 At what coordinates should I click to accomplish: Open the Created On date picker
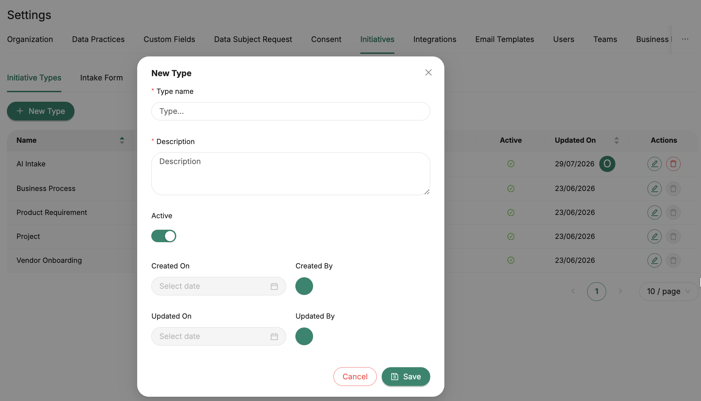click(x=219, y=286)
